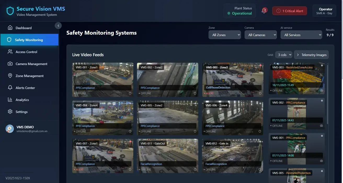Click the FacialRecognition label on VMS-011 GateOut

point(151,164)
